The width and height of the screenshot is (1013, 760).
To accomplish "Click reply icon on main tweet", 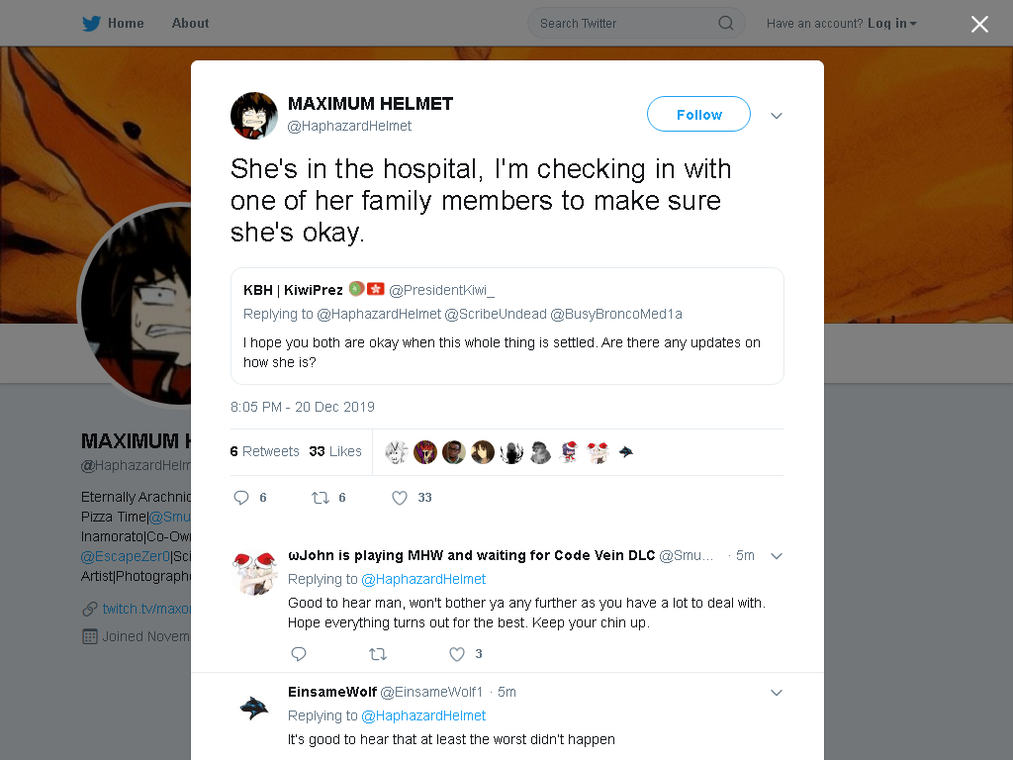I will coord(241,498).
